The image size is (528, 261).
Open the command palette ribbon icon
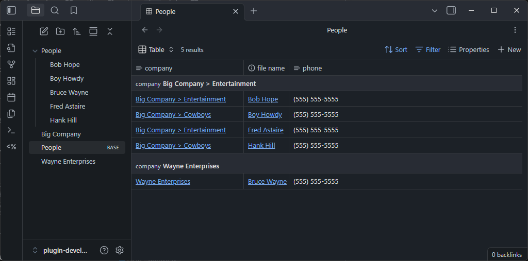(x=11, y=130)
